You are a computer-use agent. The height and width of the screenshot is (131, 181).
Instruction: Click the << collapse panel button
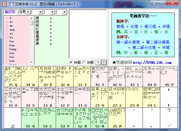(104, 62)
